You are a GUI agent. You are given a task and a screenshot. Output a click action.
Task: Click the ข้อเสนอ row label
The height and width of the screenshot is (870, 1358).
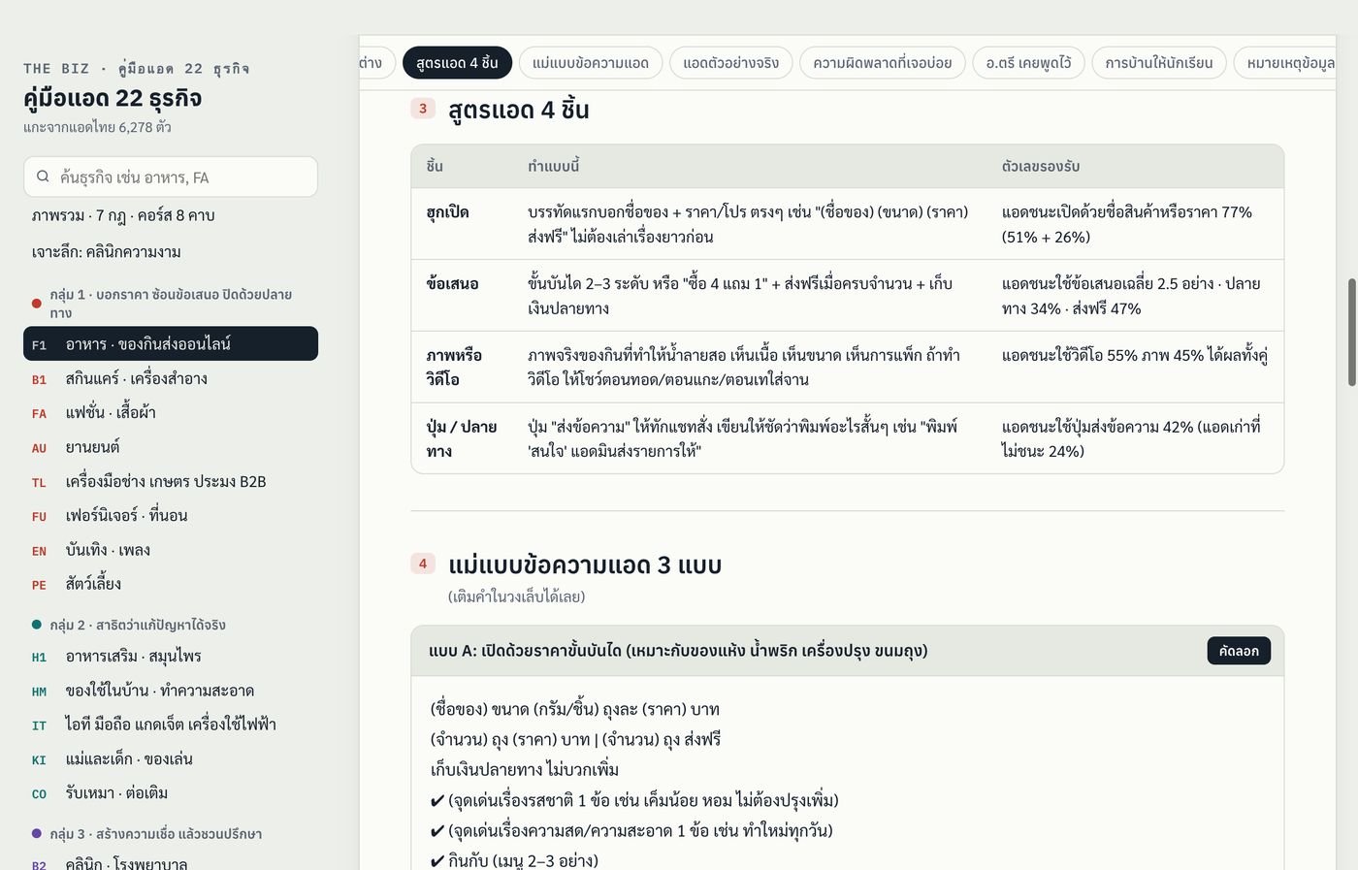click(x=452, y=284)
